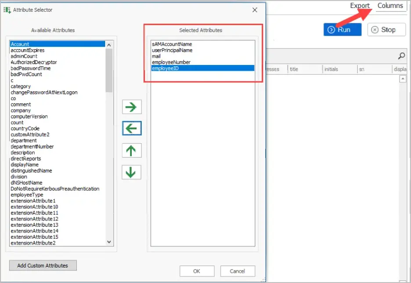411x283 pixels.
Task: Select division attribute
Action: coord(18,176)
